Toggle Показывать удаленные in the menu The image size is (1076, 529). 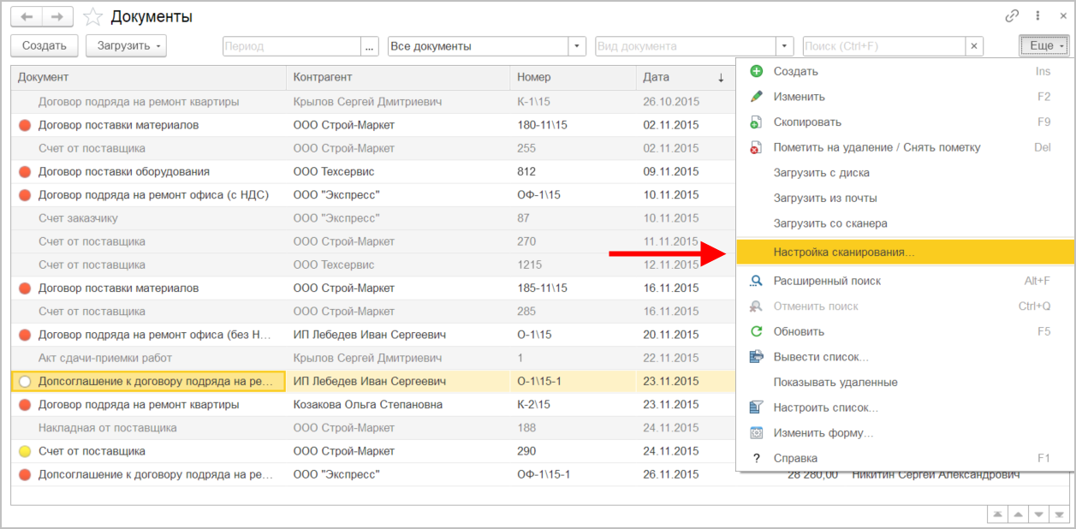(x=835, y=383)
